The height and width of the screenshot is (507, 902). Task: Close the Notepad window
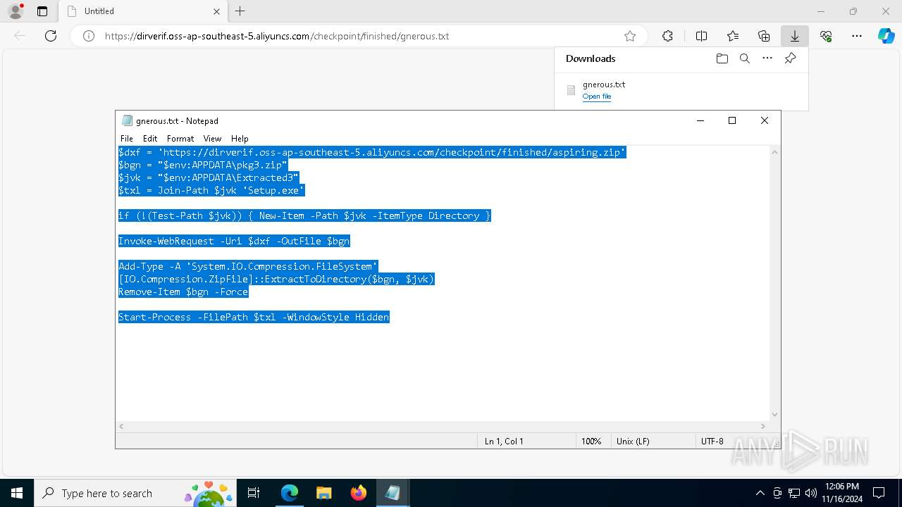765,120
